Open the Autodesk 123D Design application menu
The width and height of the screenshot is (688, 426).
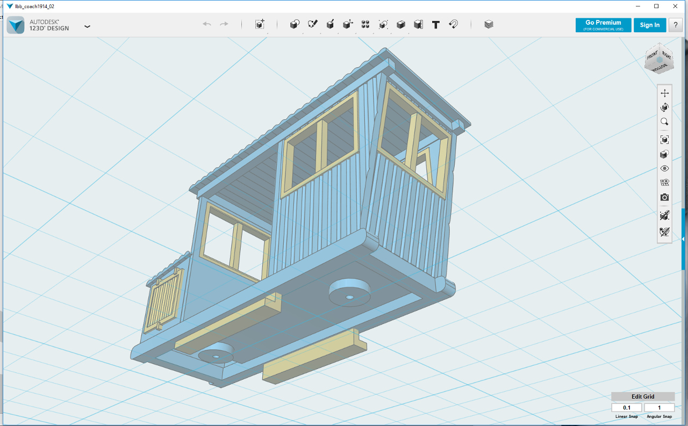16,25
